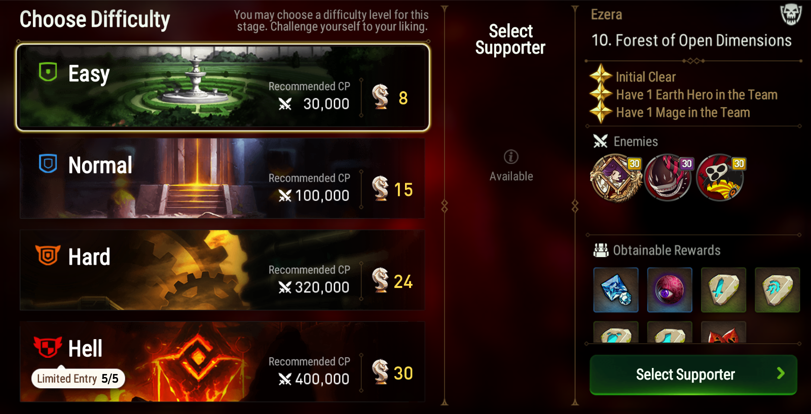Image resolution: width=811 pixels, height=414 pixels.
Task: Select the dark shark-like enemy portrait
Action: click(669, 178)
